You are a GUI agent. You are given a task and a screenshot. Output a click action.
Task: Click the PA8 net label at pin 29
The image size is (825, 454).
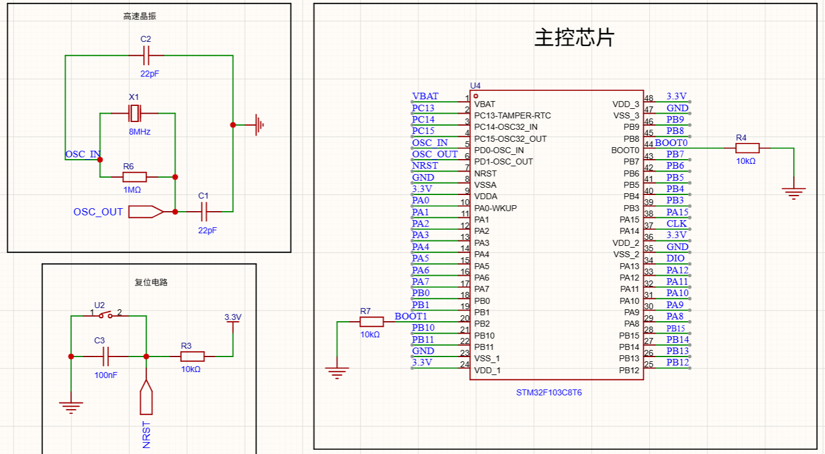pyautogui.click(x=675, y=316)
